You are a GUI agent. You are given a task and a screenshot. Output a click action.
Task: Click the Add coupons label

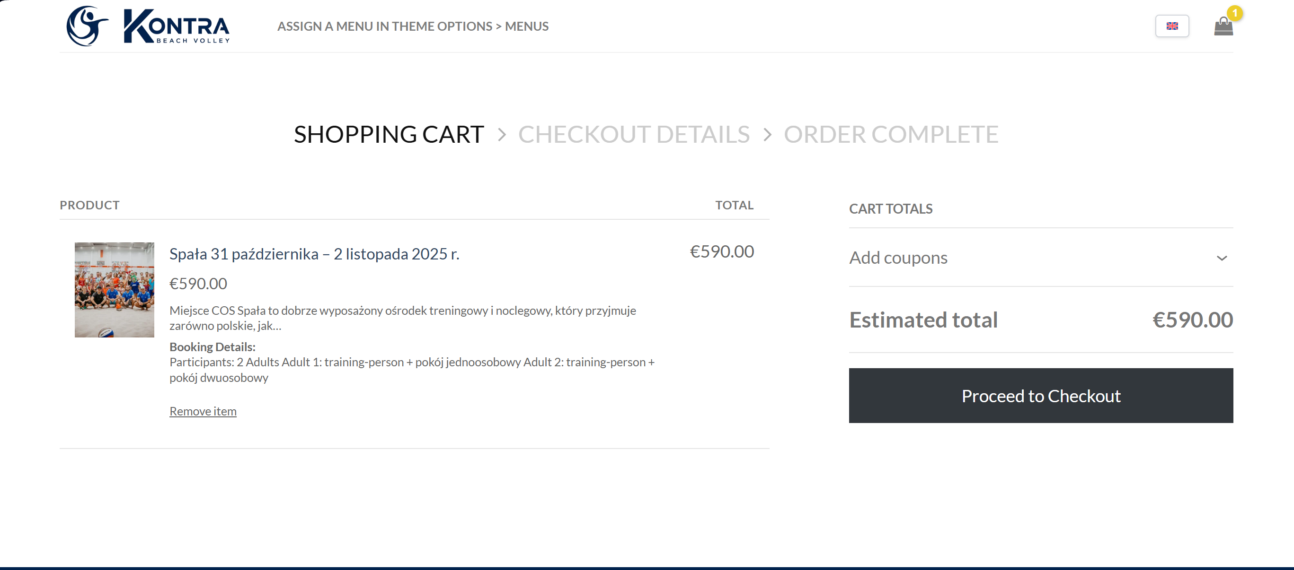(x=898, y=258)
